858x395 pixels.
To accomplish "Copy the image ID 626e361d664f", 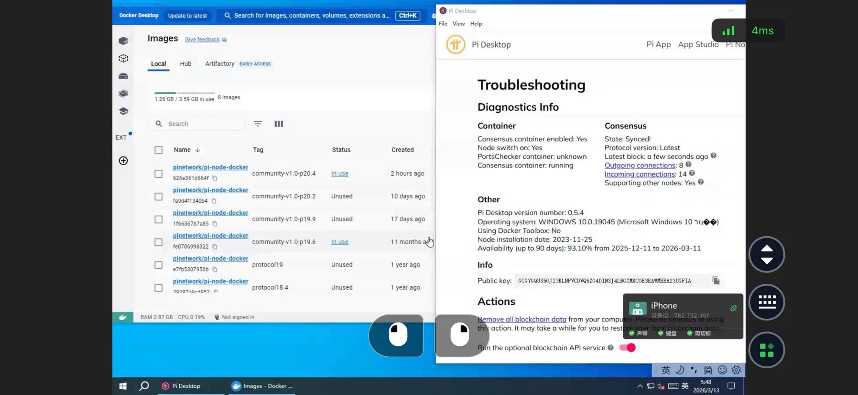I will pos(215,178).
